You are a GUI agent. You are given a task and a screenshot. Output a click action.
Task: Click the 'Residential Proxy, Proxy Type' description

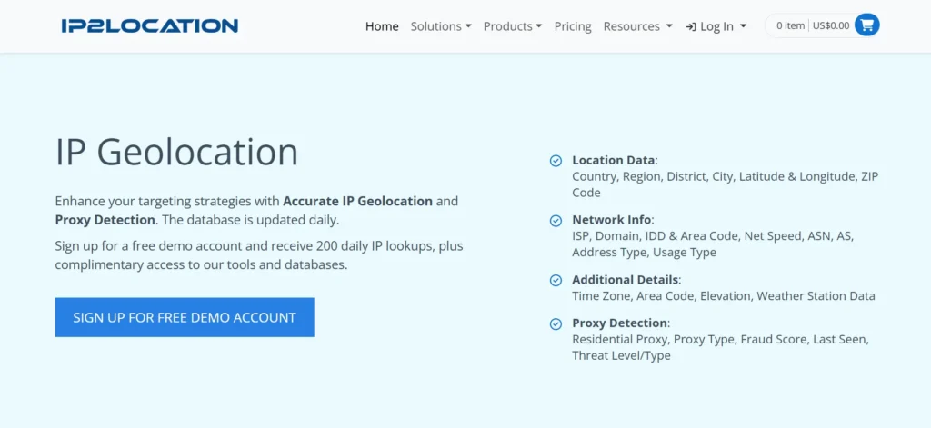[720, 347]
